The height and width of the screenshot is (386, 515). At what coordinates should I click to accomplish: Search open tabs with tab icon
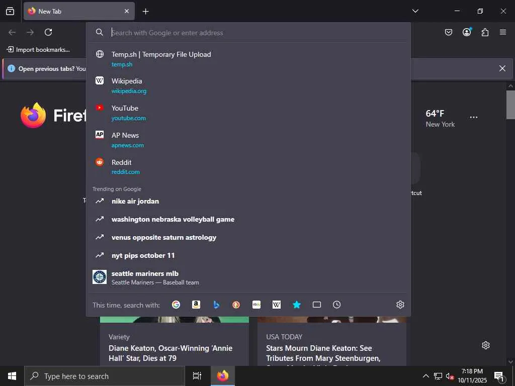pos(317,305)
